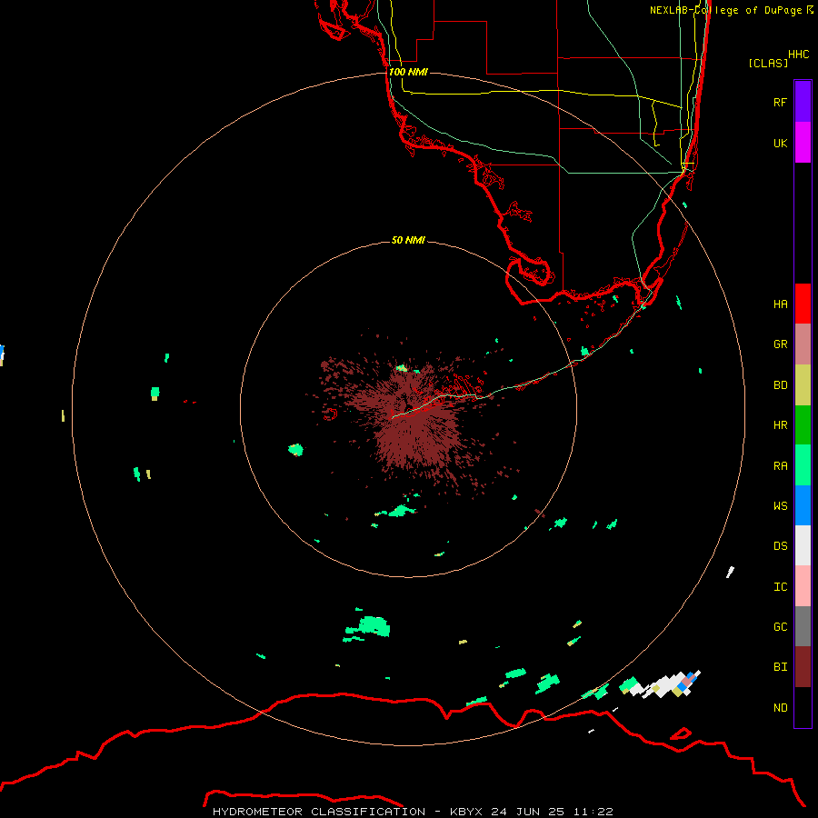
Task: Click the HHC product code text
Action: (x=798, y=55)
